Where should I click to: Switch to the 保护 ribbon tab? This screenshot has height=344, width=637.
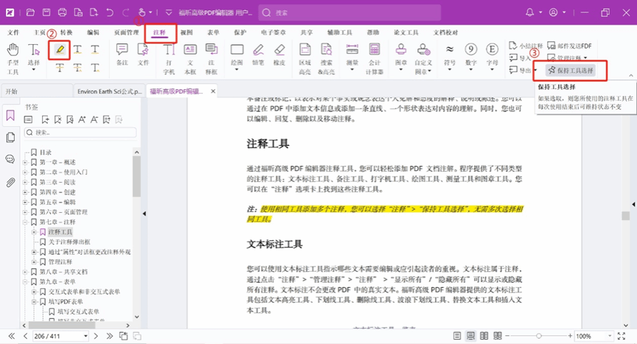[240, 32]
